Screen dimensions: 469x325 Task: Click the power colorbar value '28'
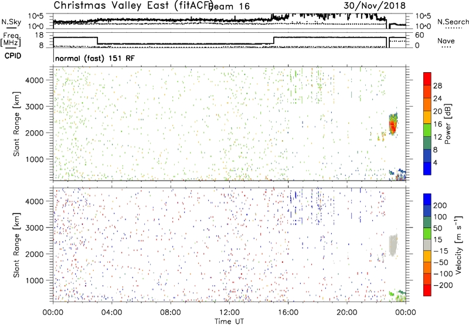point(437,86)
